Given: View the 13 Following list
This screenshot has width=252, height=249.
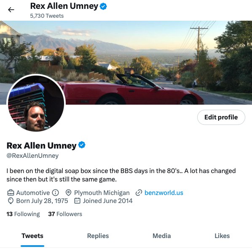Looking at the screenshot, I should 23,214.
